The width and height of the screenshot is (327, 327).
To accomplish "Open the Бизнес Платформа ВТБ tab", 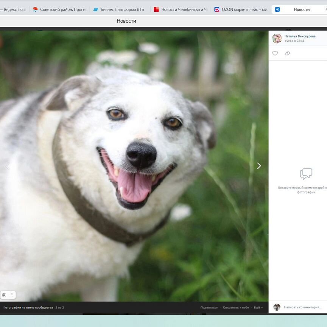I will (121, 9).
